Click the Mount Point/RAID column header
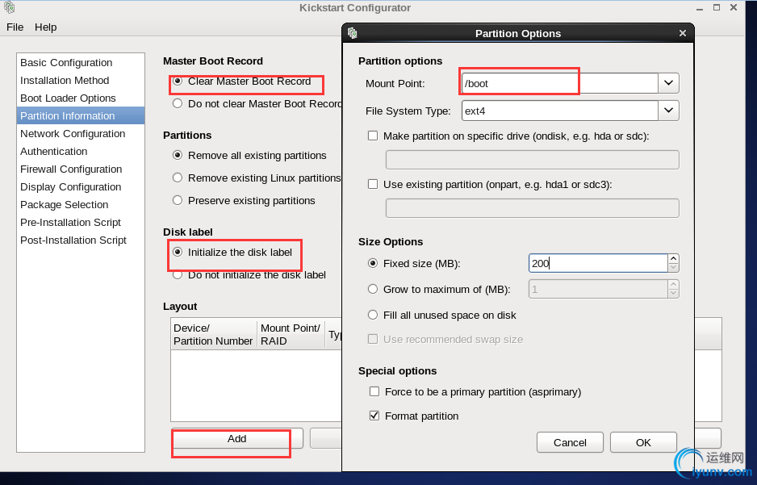 click(x=291, y=334)
